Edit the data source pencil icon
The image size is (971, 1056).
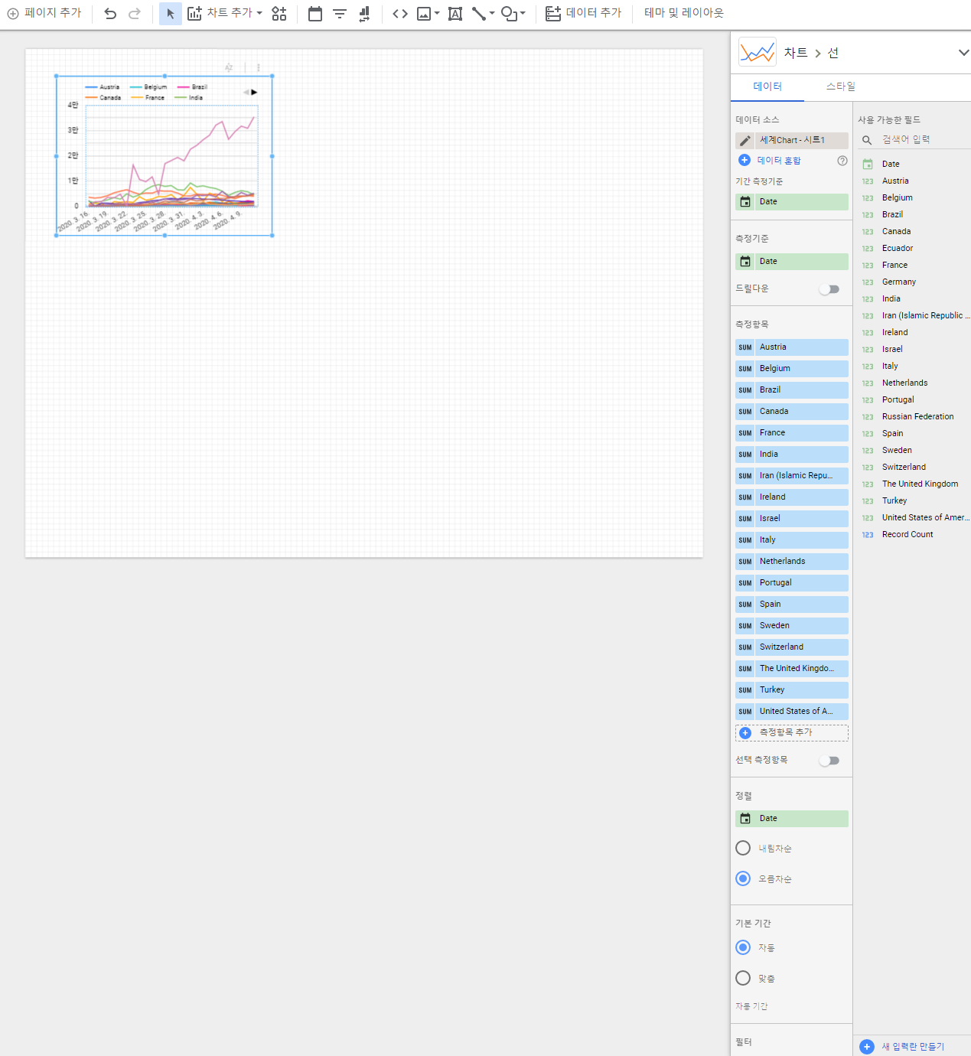tap(745, 141)
